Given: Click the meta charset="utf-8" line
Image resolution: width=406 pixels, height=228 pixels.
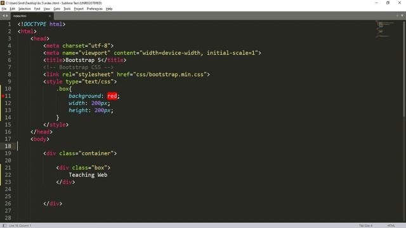Looking at the screenshot, I should 79,46.
